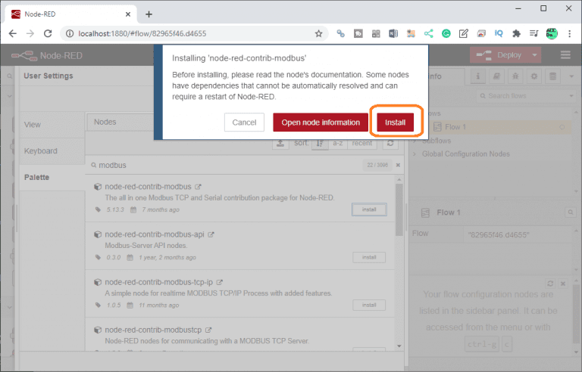The image size is (582, 372).
Task: Open node-red-contrib-modbus external link icon
Action: (199, 186)
